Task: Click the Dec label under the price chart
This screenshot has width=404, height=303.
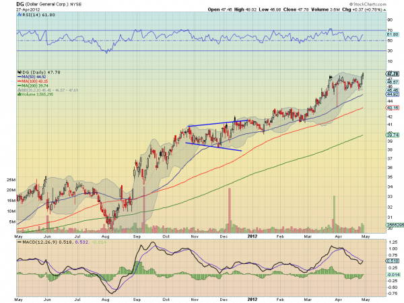Action: [224, 236]
